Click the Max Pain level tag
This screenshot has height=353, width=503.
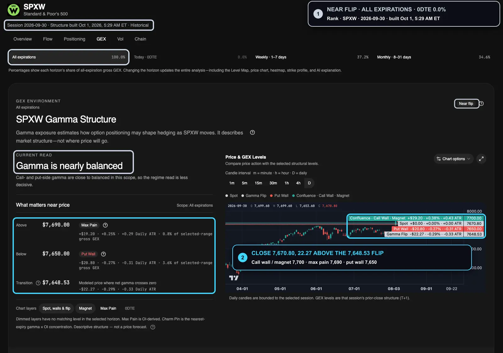[89, 225]
